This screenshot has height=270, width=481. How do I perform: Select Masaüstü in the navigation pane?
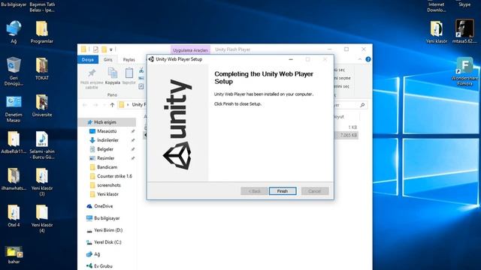107,131
